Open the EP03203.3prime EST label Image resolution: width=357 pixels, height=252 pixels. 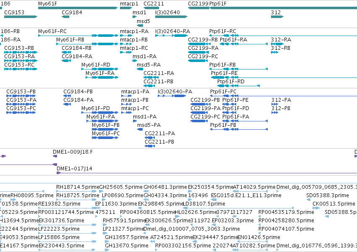pyautogui.click(x=233, y=221)
